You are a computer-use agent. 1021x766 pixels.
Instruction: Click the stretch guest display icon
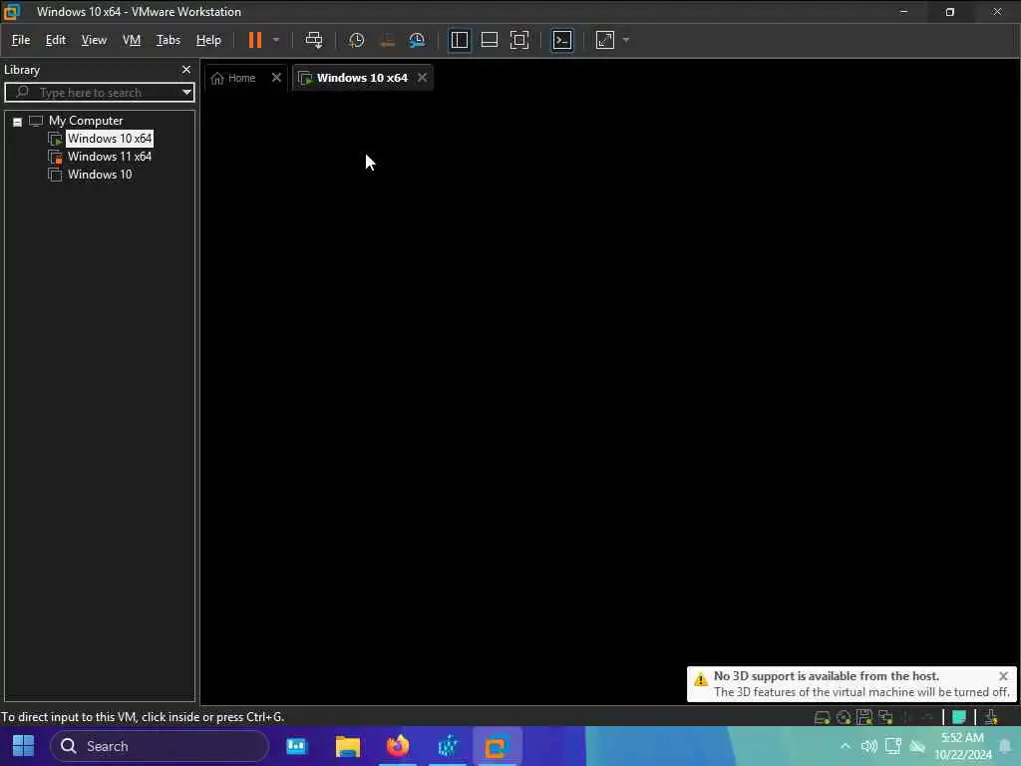(x=605, y=40)
